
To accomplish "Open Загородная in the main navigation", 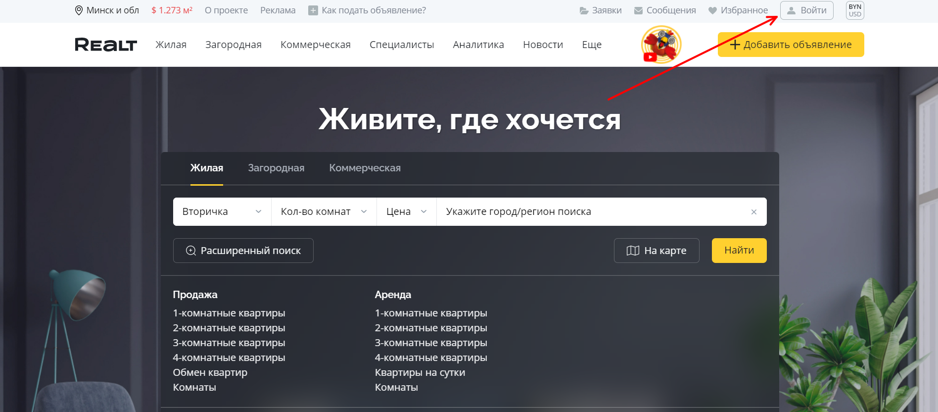I will 234,45.
